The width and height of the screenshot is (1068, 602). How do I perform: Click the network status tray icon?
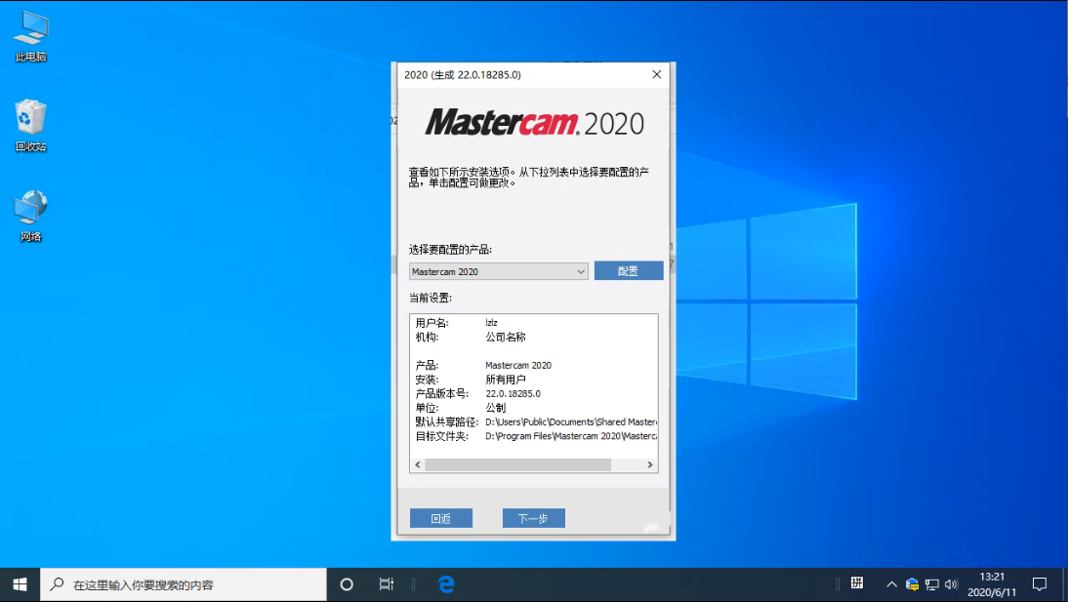pyautogui.click(x=932, y=584)
